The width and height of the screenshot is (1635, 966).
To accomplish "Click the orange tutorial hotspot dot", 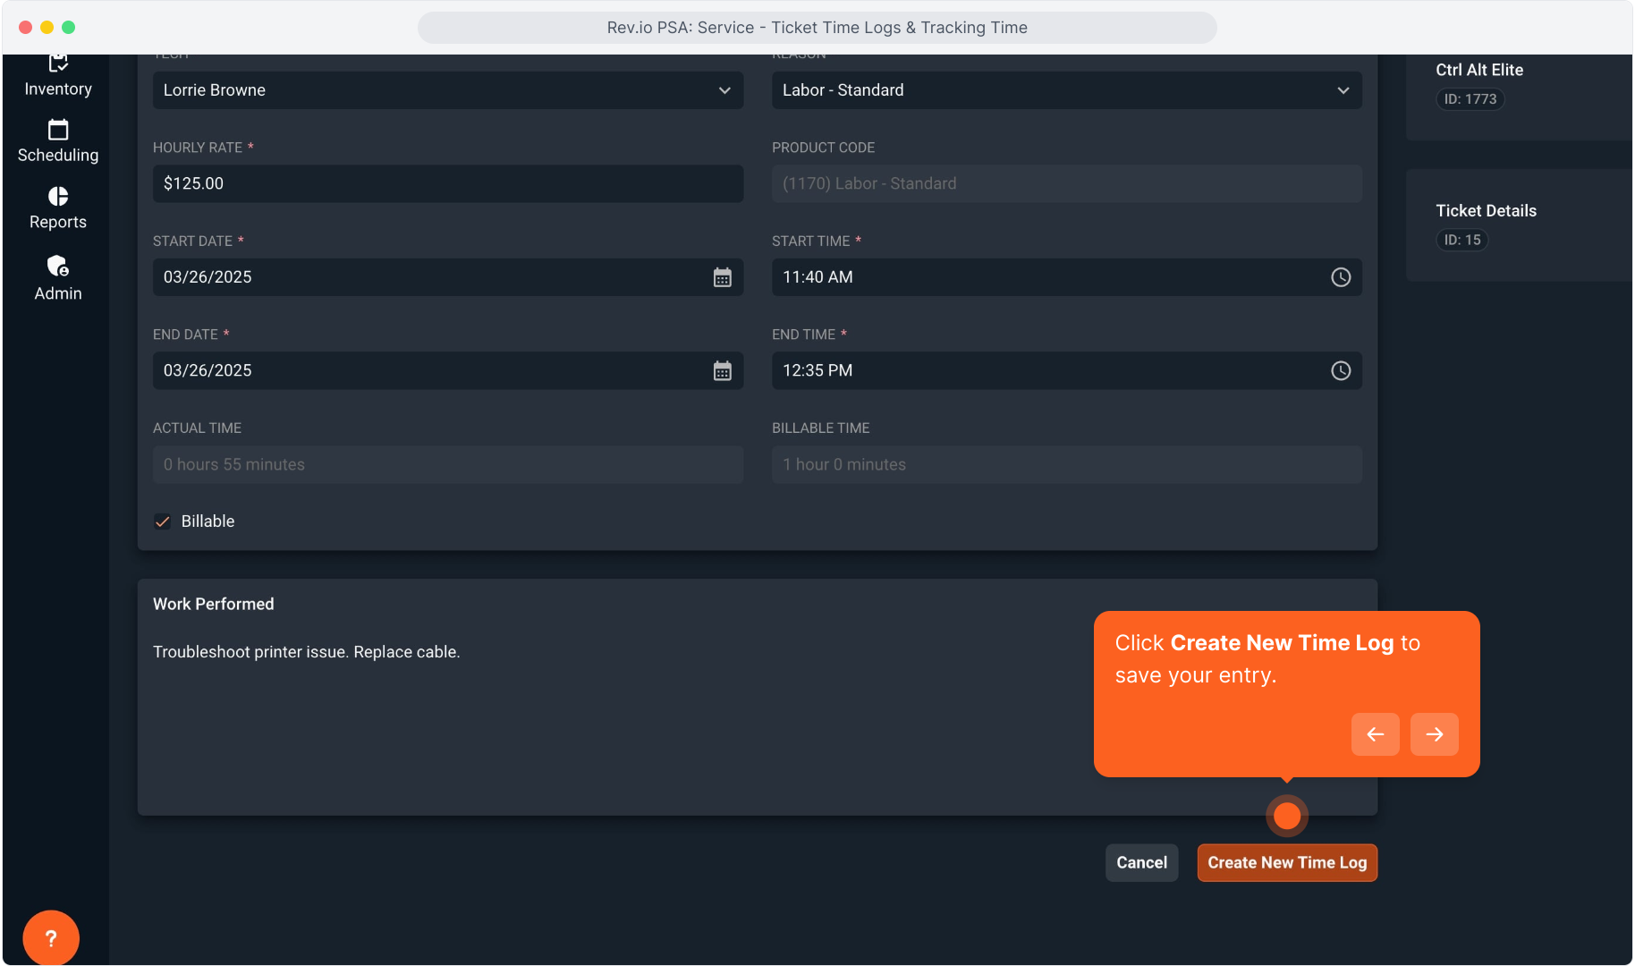I will click(1286, 816).
